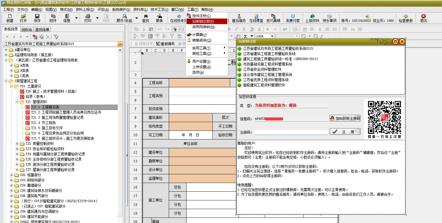Click the 注册 register button

point(345,132)
